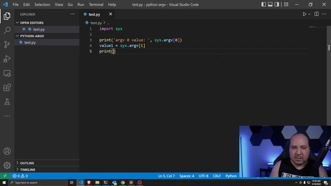Open Brave browser from taskbar
This screenshot has height=186, width=331.
(89, 182)
